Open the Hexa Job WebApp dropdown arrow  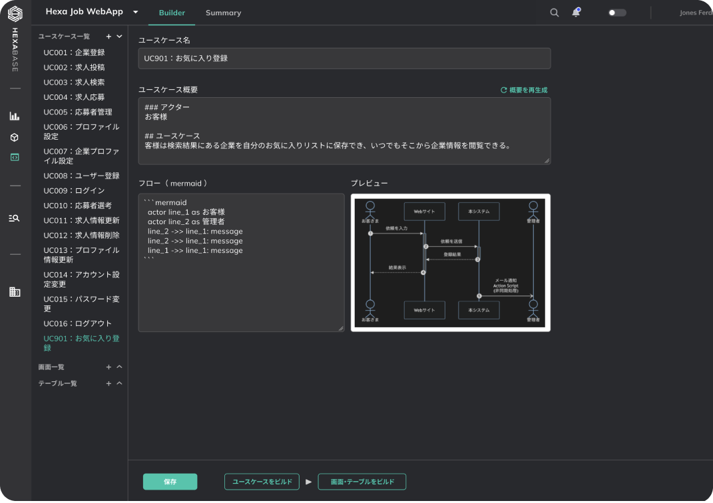coord(136,12)
